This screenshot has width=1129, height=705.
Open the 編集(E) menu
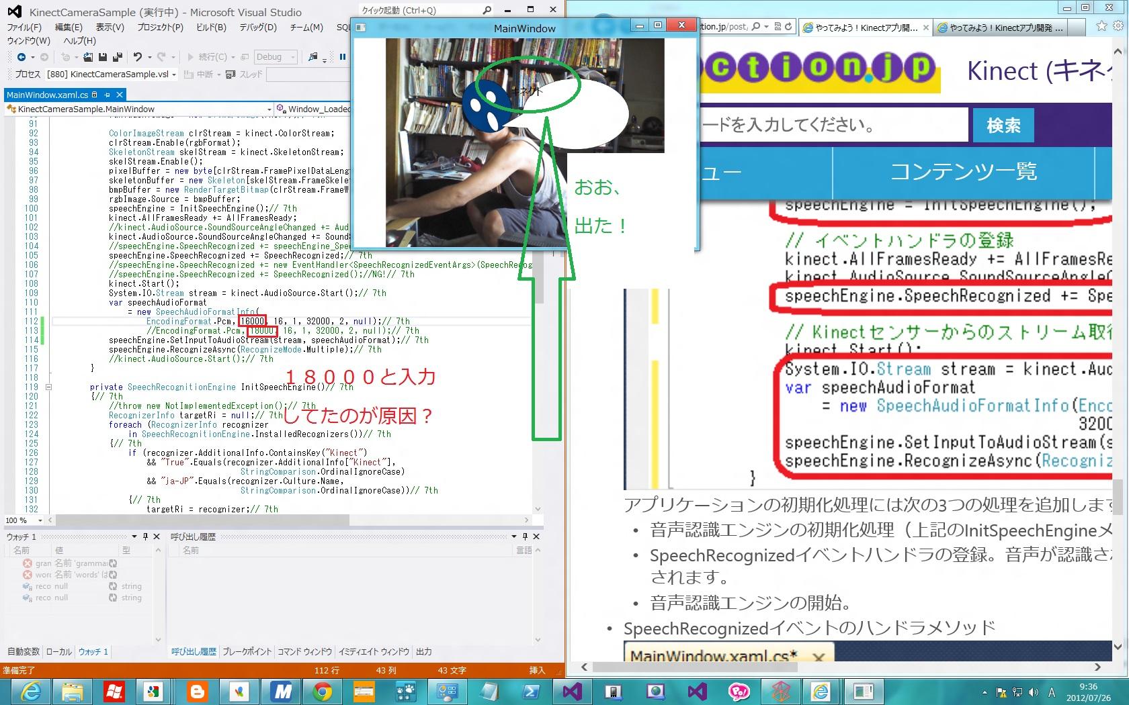point(69,28)
